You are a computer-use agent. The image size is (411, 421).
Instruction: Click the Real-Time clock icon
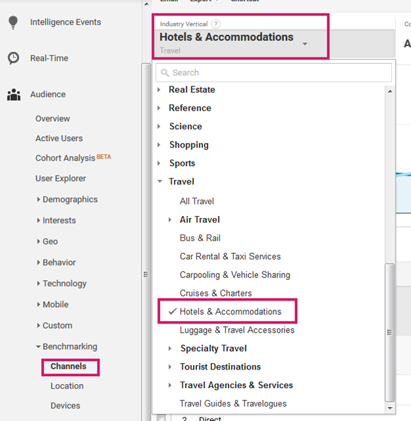click(13, 58)
